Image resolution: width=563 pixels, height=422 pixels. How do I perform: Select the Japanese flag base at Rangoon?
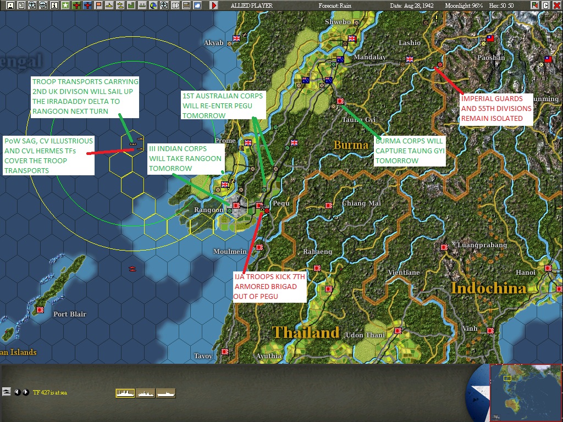[236, 206]
